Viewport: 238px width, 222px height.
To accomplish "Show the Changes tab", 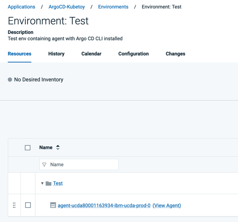I will tap(175, 54).
